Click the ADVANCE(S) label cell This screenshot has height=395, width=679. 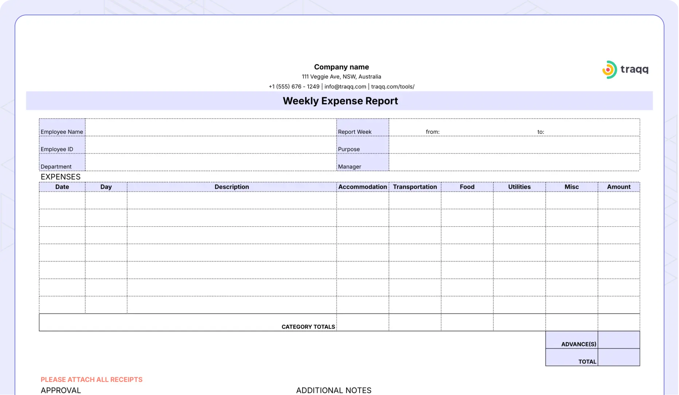[572, 340]
